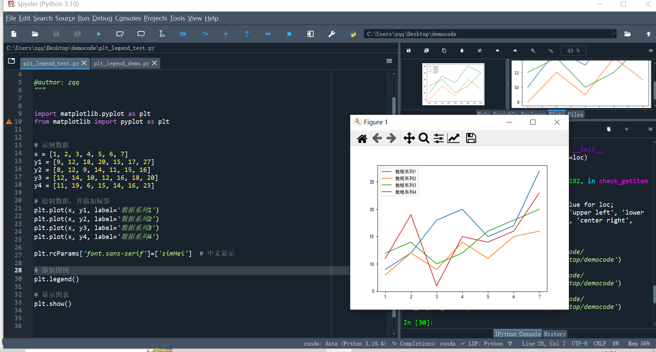
Task: Open File menu
Action: tap(11, 18)
